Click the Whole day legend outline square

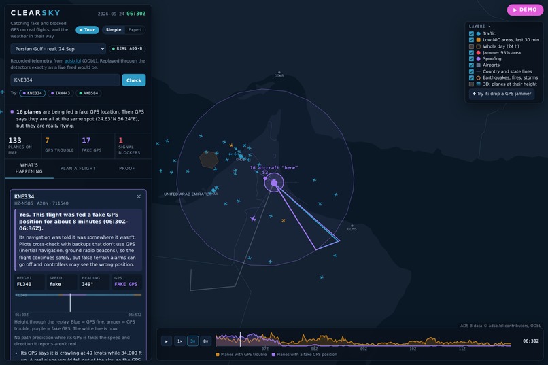pos(478,46)
